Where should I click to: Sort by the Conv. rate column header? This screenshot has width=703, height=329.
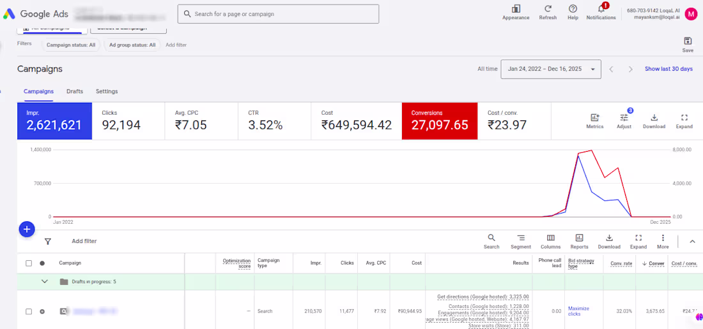[621, 263]
